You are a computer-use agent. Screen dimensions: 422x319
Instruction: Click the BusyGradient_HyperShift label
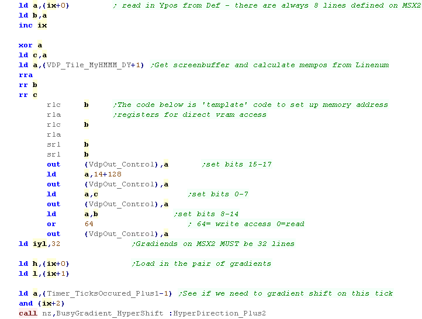(110, 313)
